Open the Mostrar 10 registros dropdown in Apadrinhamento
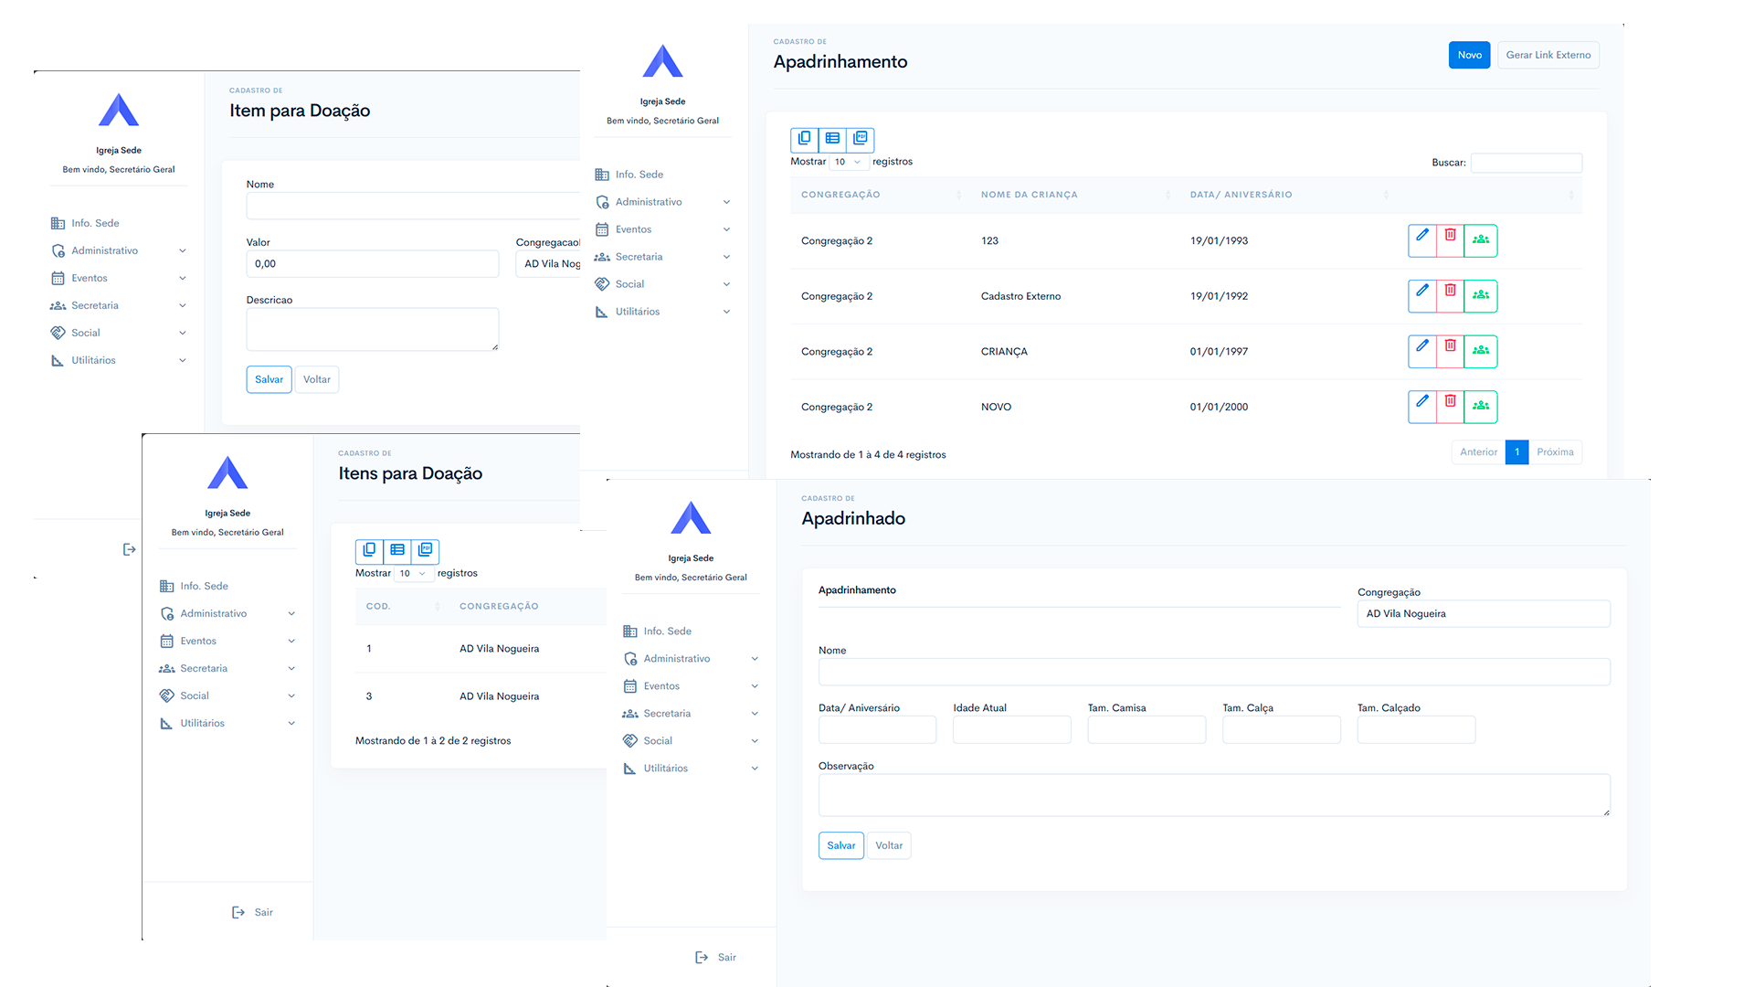This screenshot has width=1754, height=987. tap(848, 162)
